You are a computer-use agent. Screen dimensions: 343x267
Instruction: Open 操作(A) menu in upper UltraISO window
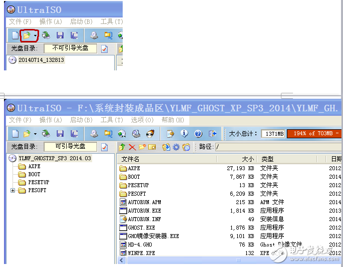[x=51, y=21]
